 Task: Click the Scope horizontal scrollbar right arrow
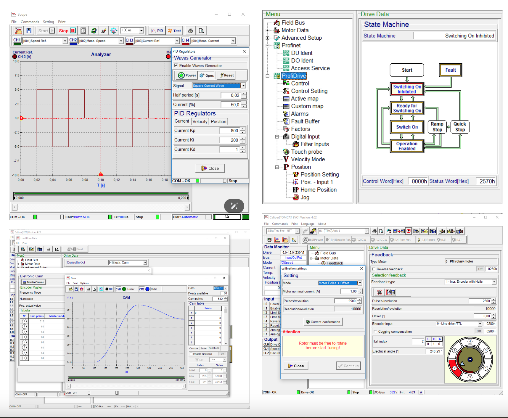pos(187,207)
